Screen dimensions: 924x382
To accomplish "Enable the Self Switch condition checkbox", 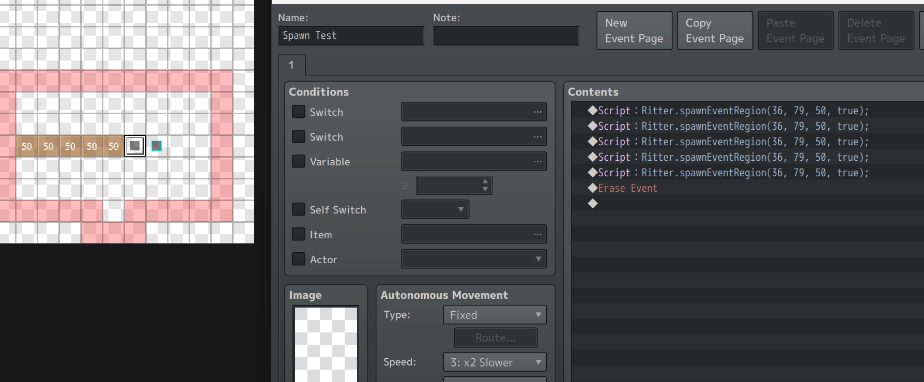I will (x=299, y=209).
